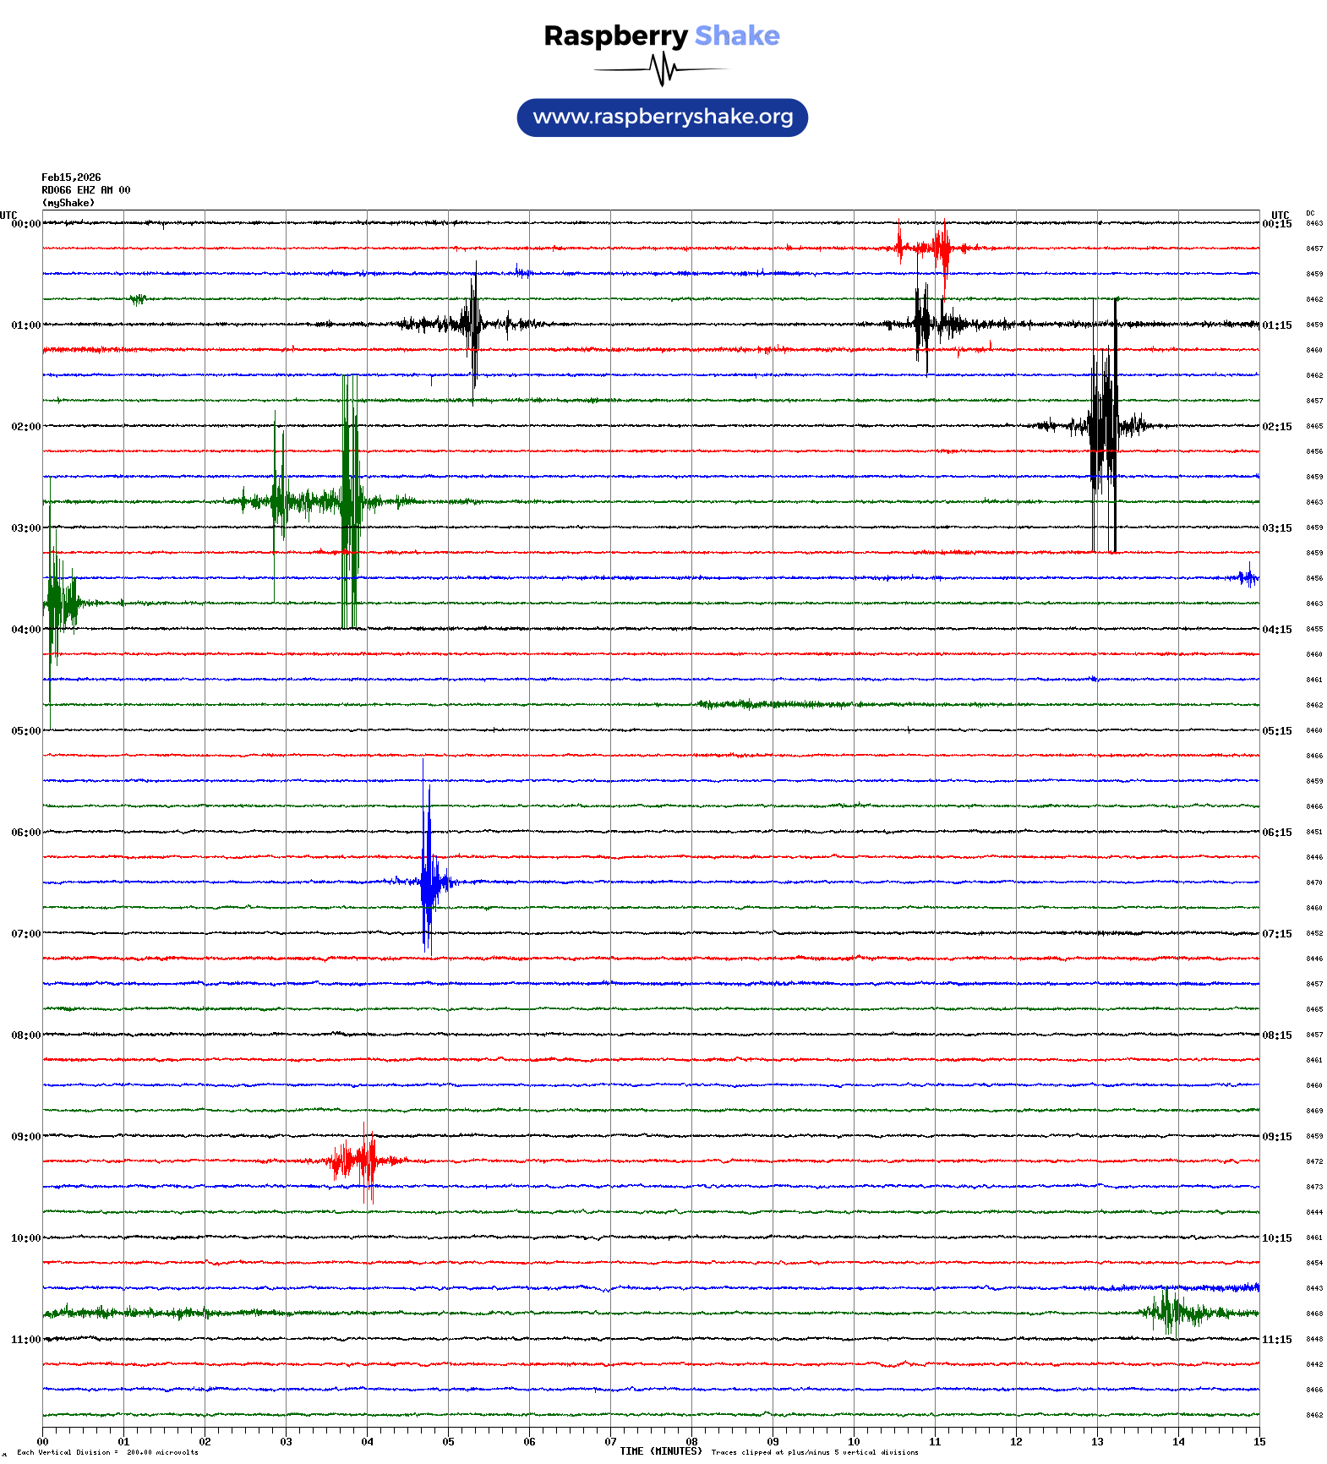The width and height of the screenshot is (1327, 1464).
Task: Click the 11:15 time label on right axis
Action: tap(1276, 1340)
